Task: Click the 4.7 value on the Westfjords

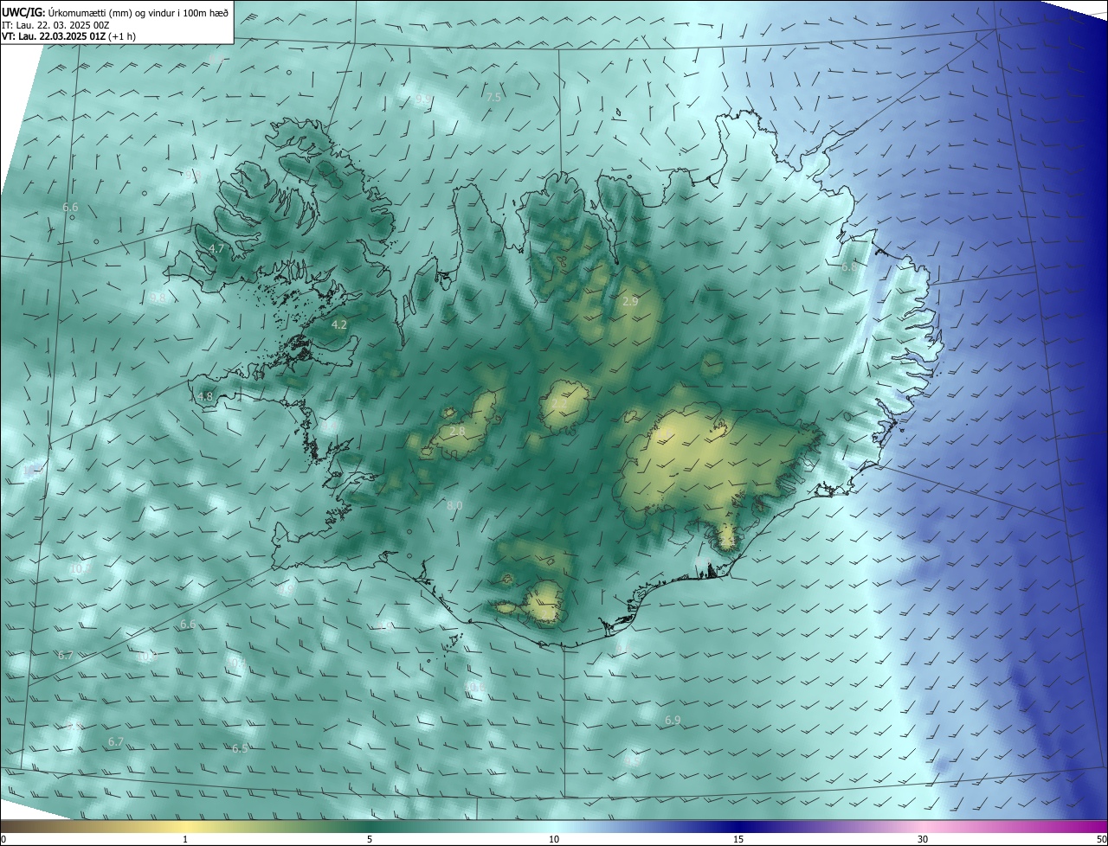Action: click(x=216, y=248)
